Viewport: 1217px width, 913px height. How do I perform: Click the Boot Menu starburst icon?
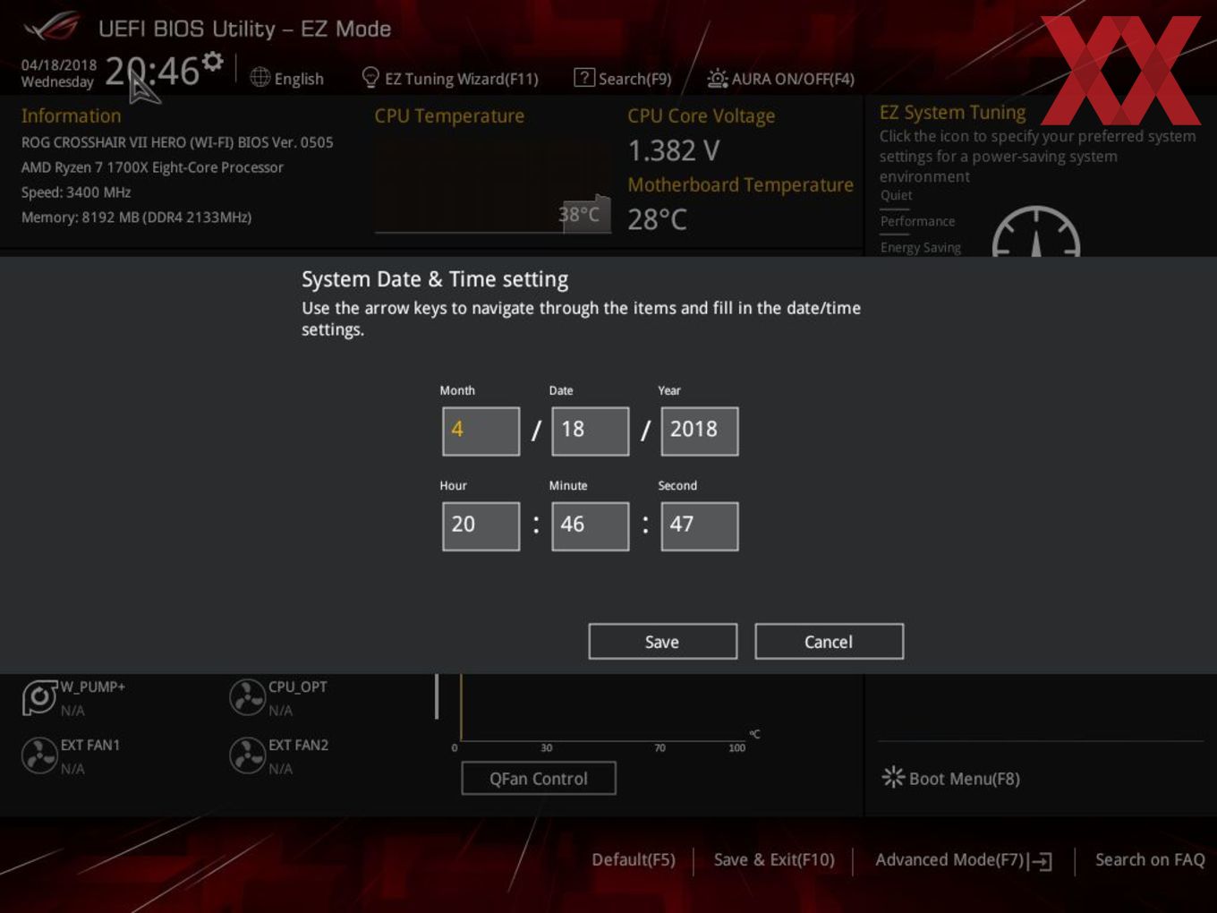point(893,777)
